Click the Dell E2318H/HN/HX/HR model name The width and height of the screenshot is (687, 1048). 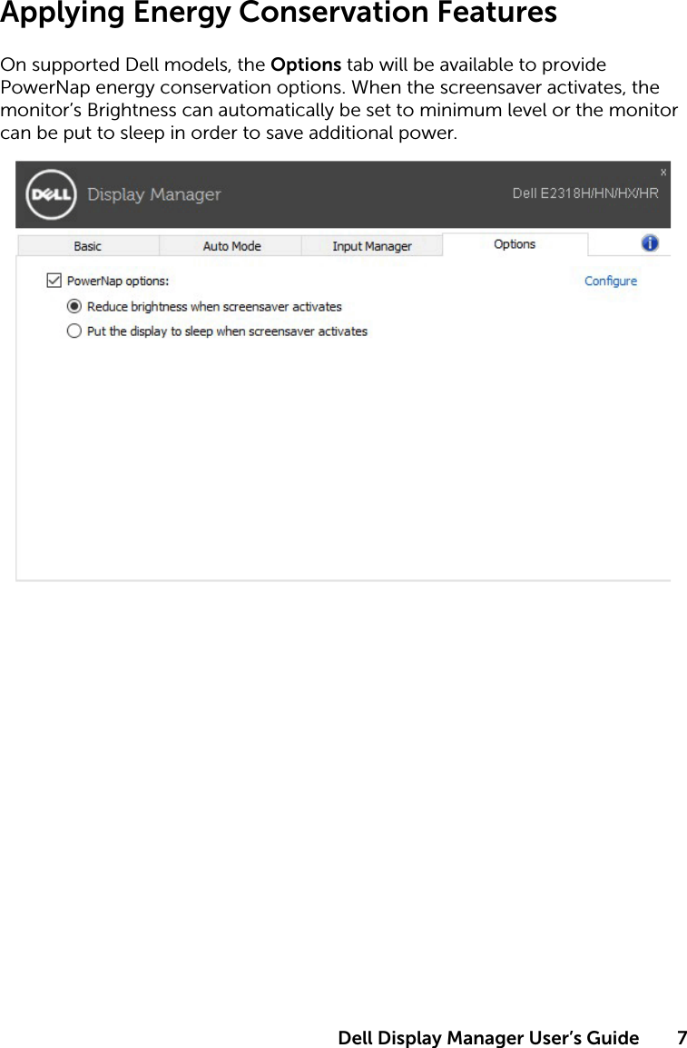[584, 193]
